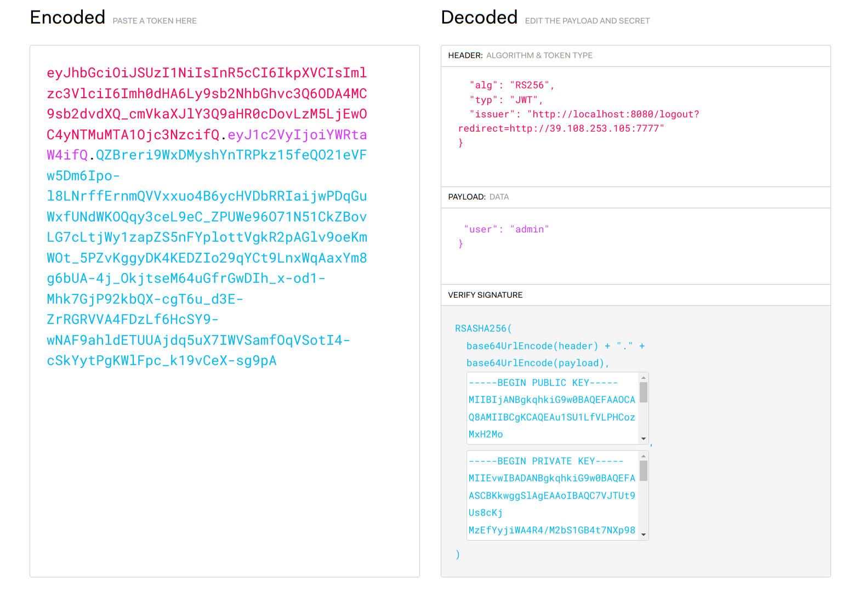The image size is (859, 590).
Task: Click the BEGIN PRIVATE KEY line
Action: [546, 461]
